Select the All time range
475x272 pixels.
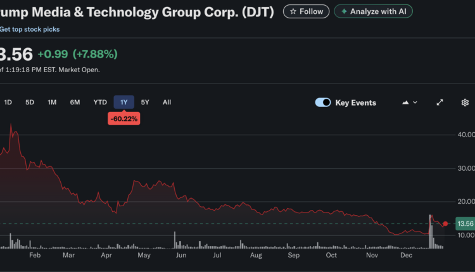coord(167,102)
